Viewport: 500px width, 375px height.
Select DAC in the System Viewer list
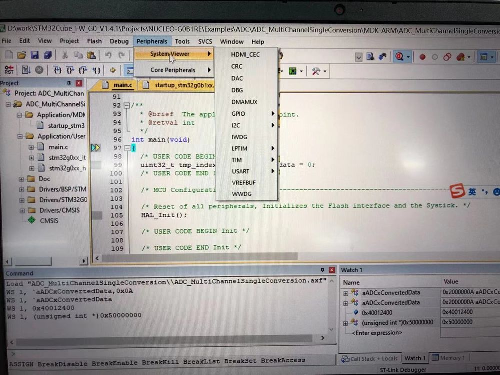[247, 78]
